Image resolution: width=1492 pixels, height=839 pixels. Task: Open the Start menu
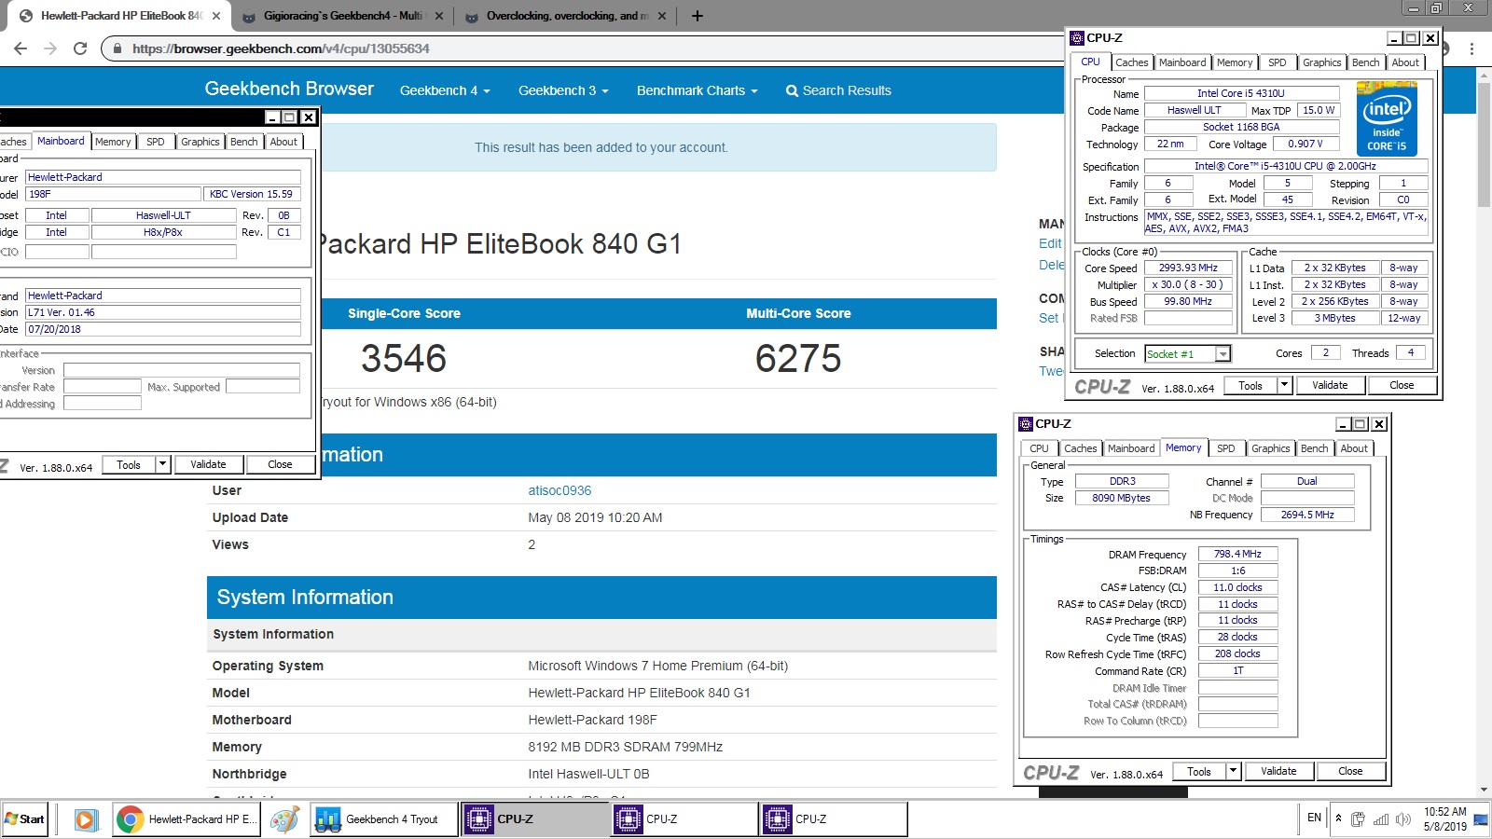[25, 819]
